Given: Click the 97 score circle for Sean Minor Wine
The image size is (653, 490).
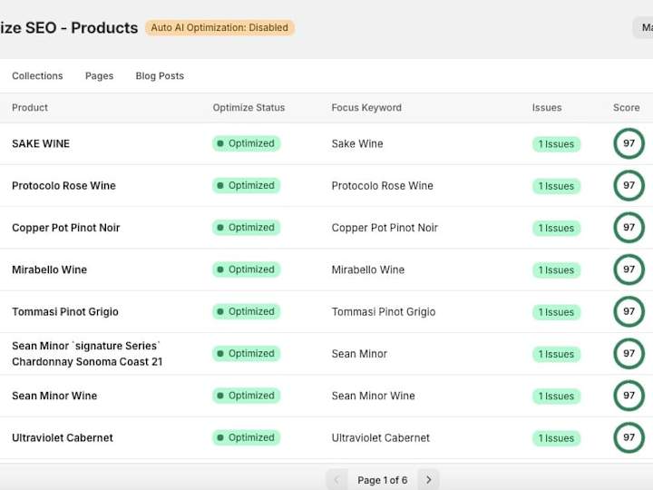Looking at the screenshot, I should [629, 396].
